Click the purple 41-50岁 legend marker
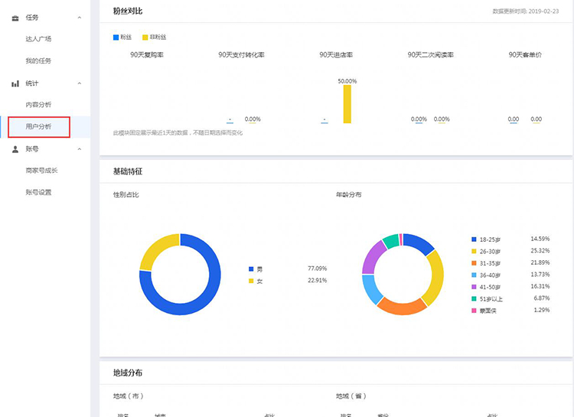This screenshot has height=417, width=574. pos(475,286)
